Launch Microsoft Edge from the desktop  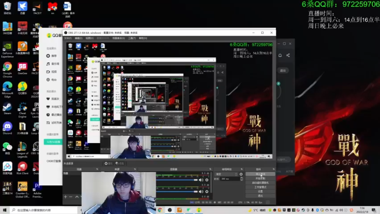click(7, 90)
